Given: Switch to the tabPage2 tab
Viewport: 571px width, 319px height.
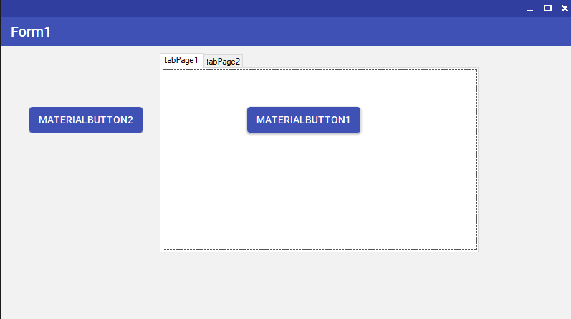Looking at the screenshot, I should pos(224,62).
